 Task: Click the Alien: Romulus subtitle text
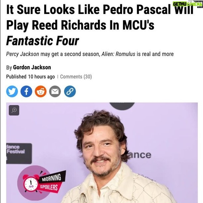pos(118,54)
